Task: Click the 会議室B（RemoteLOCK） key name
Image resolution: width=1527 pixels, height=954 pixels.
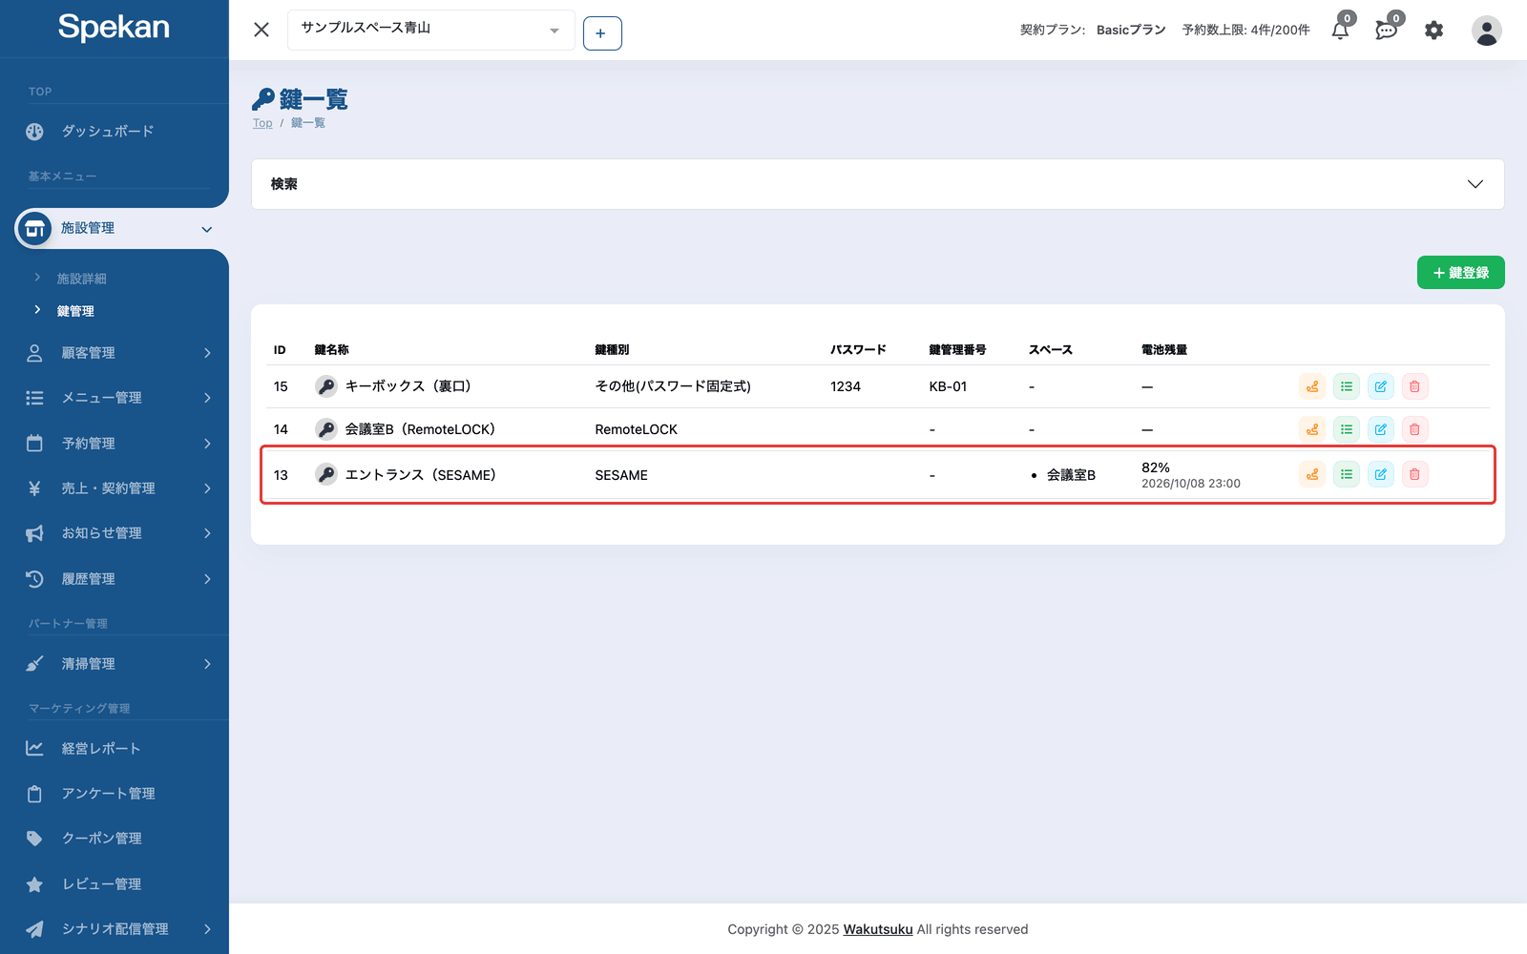Action: click(420, 429)
